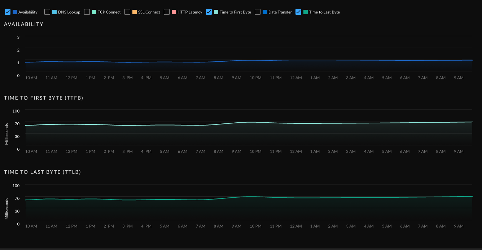Click '1 AM' on the TTLB time axis
The width and height of the screenshot is (482, 250).
315,226
